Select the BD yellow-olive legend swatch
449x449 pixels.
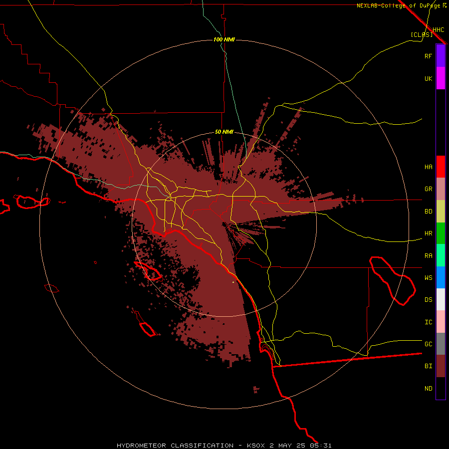441,211
